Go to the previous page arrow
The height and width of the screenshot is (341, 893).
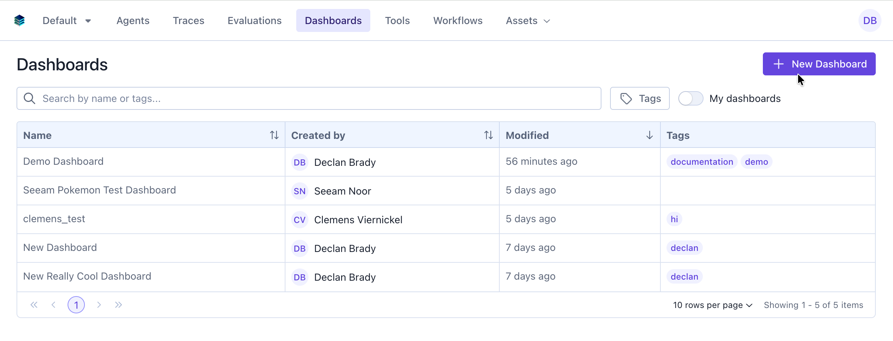point(54,305)
